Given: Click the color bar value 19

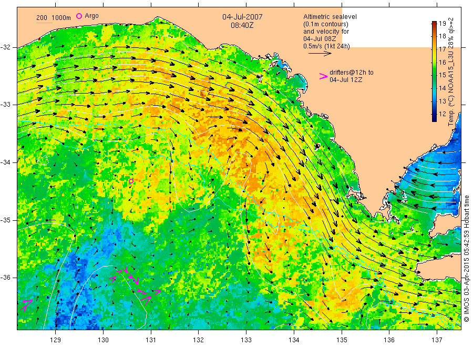Looking at the screenshot, I should (442, 23).
